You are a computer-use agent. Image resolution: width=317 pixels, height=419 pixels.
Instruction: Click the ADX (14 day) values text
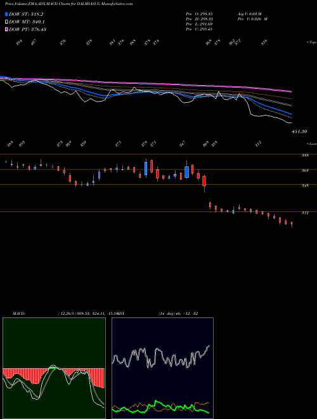(178, 313)
